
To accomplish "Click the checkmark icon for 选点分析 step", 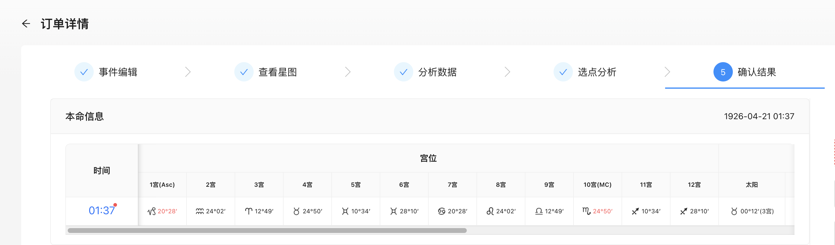I will click(x=563, y=72).
